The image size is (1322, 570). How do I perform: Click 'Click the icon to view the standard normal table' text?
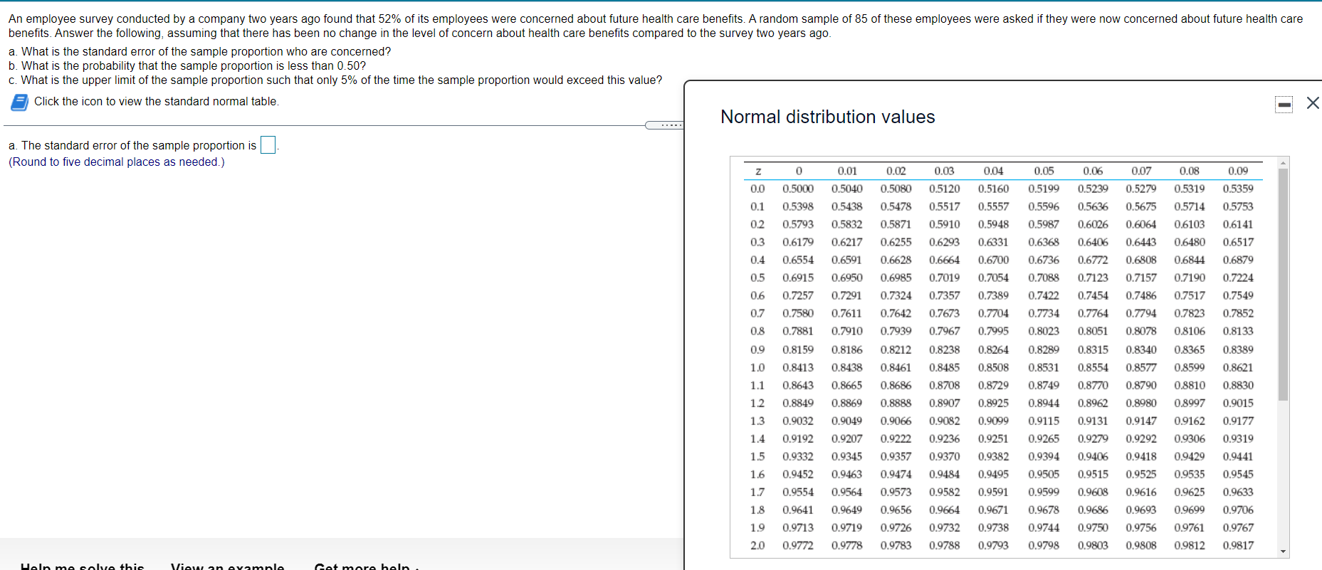(157, 102)
